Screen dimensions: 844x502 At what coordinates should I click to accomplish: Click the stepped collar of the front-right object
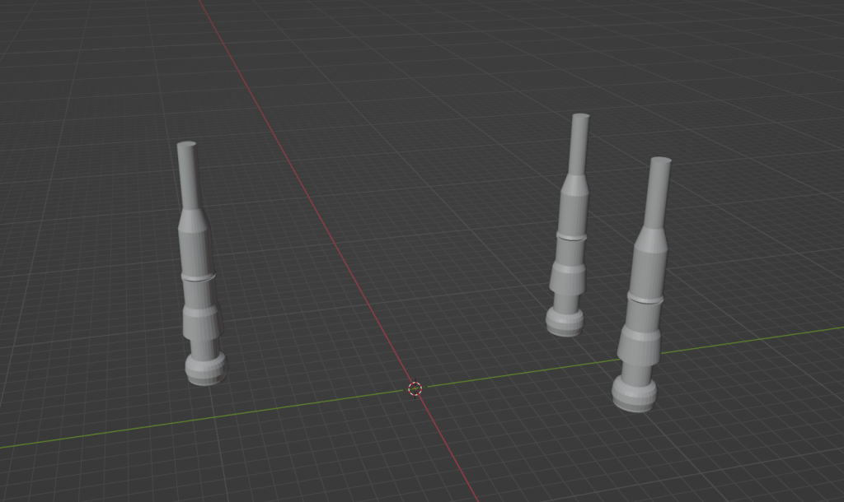pos(640,343)
